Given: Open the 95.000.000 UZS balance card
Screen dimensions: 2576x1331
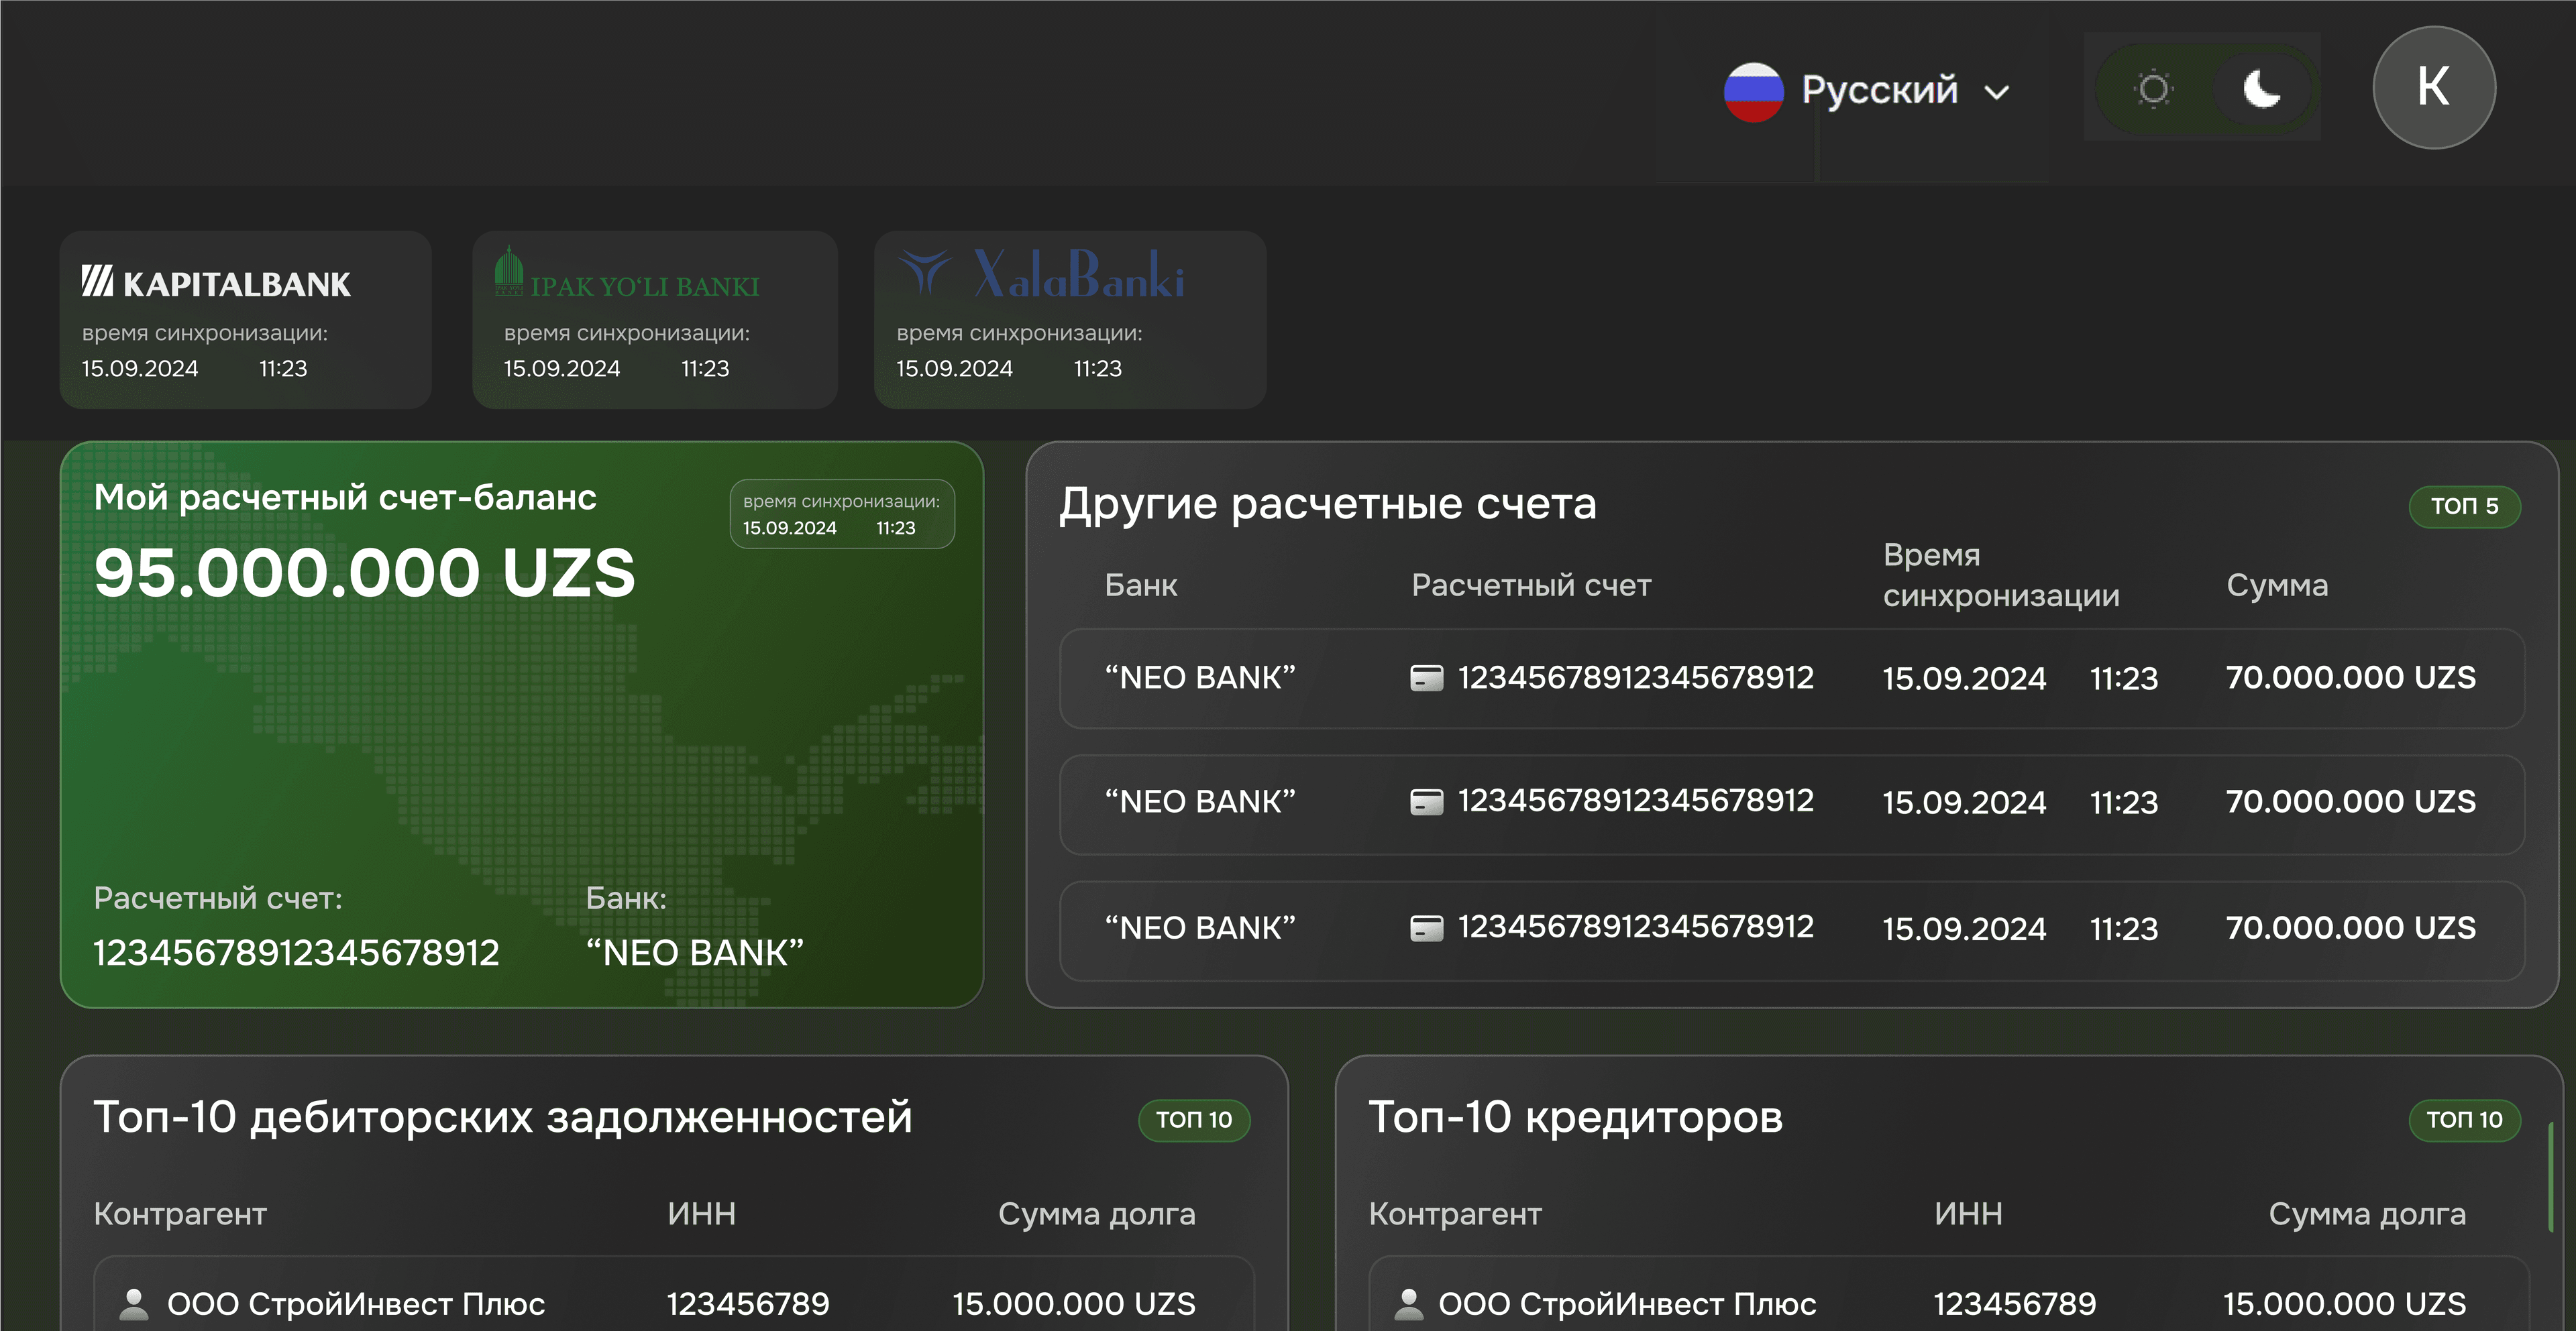Looking at the screenshot, I should (x=521, y=724).
